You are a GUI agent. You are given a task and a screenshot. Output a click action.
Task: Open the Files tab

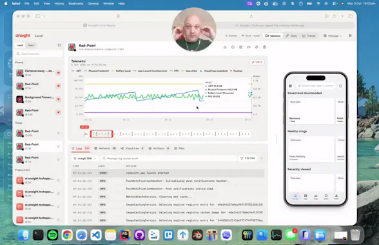[179, 148]
